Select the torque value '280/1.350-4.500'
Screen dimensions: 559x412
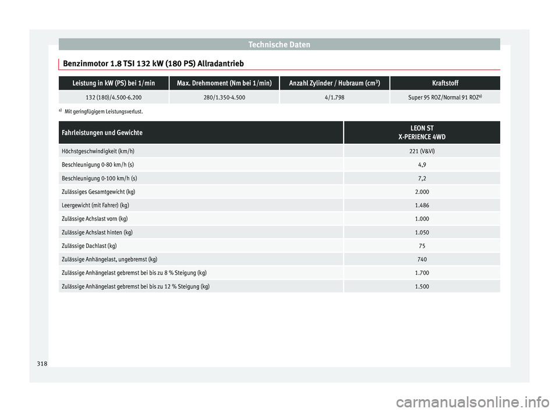click(x=224, y=97)
